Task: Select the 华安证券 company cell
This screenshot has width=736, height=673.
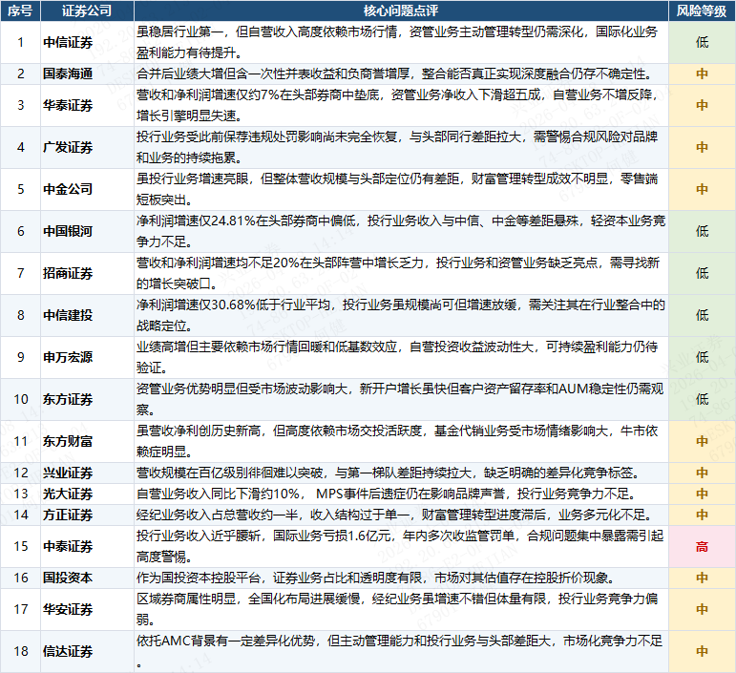Action: click(87, 609)
